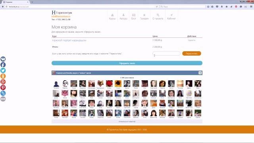Remove course via Удалить link
Image resolution: width=254 pixels, height=143 pixels.
[192, 40]
